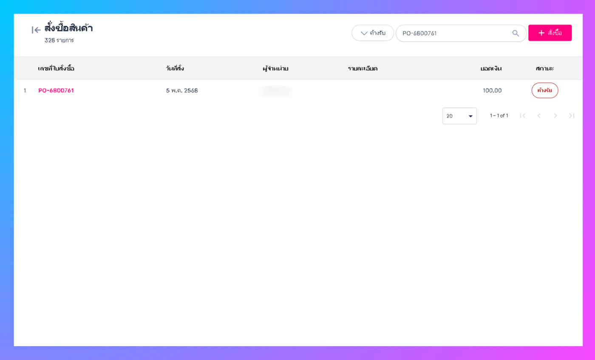Click the pink สั่งซื้อ create order button
The width and height of the screenshot is (595, 360).
550,33
